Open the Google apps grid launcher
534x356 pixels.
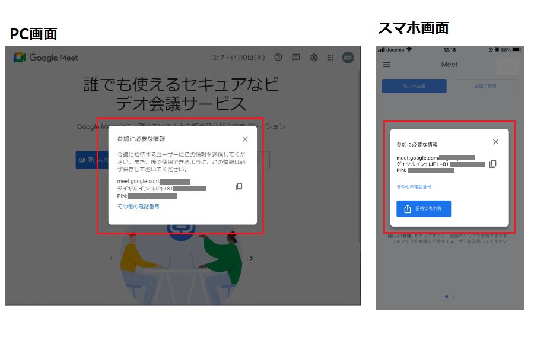coord(330,58)
